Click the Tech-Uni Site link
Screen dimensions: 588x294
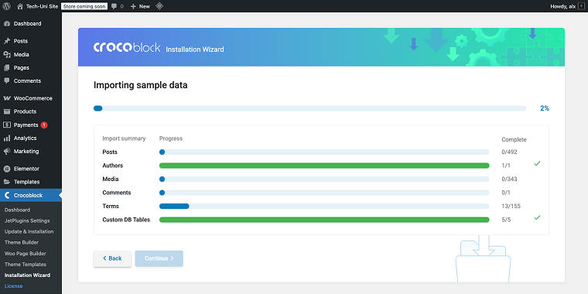pyautogui.click(x=42, y=6)
